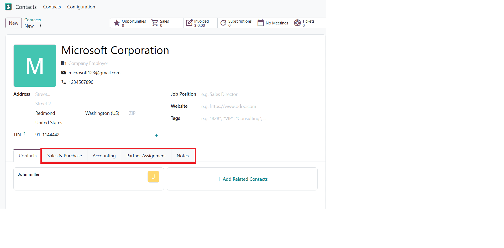Click the TIN help question mark
Screen dimensions: 504x248
[24, 133]
